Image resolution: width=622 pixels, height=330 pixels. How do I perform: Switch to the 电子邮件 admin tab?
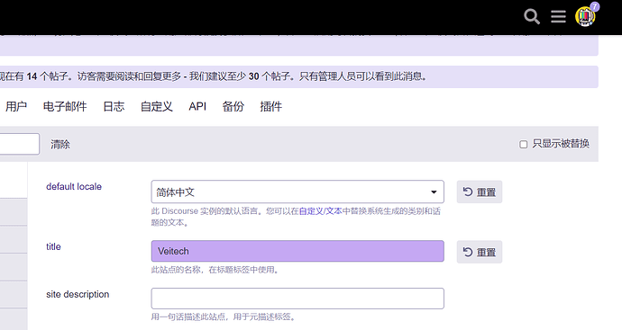point(65,106)
